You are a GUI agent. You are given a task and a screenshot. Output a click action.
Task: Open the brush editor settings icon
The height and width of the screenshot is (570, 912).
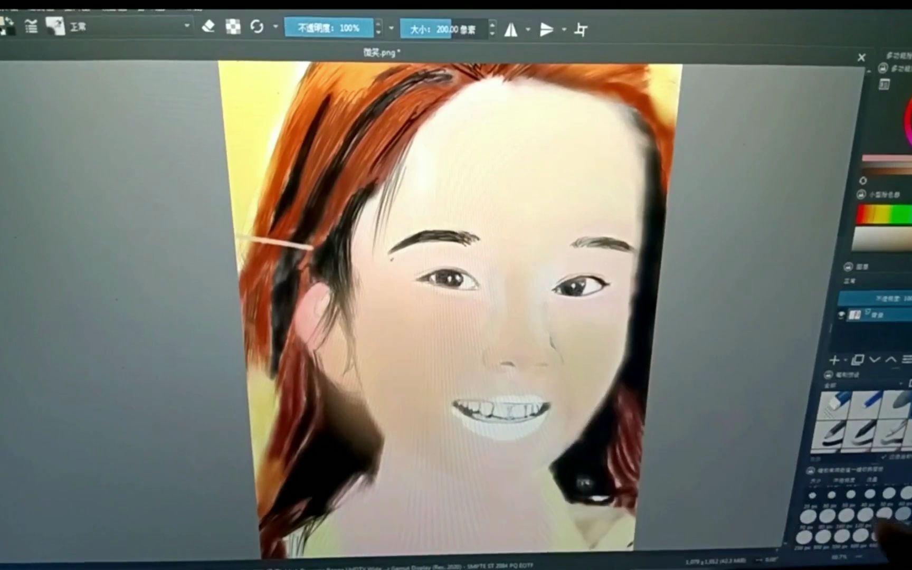[31, 26]
